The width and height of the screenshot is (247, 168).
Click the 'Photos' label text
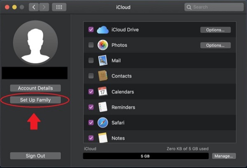point(119,45)
